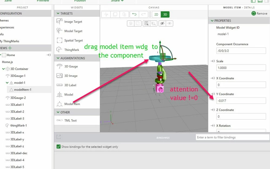Click the arrow icon beside Home view
Image resolution: width=270 pixels, height=169 pixels.
point(49,55)
